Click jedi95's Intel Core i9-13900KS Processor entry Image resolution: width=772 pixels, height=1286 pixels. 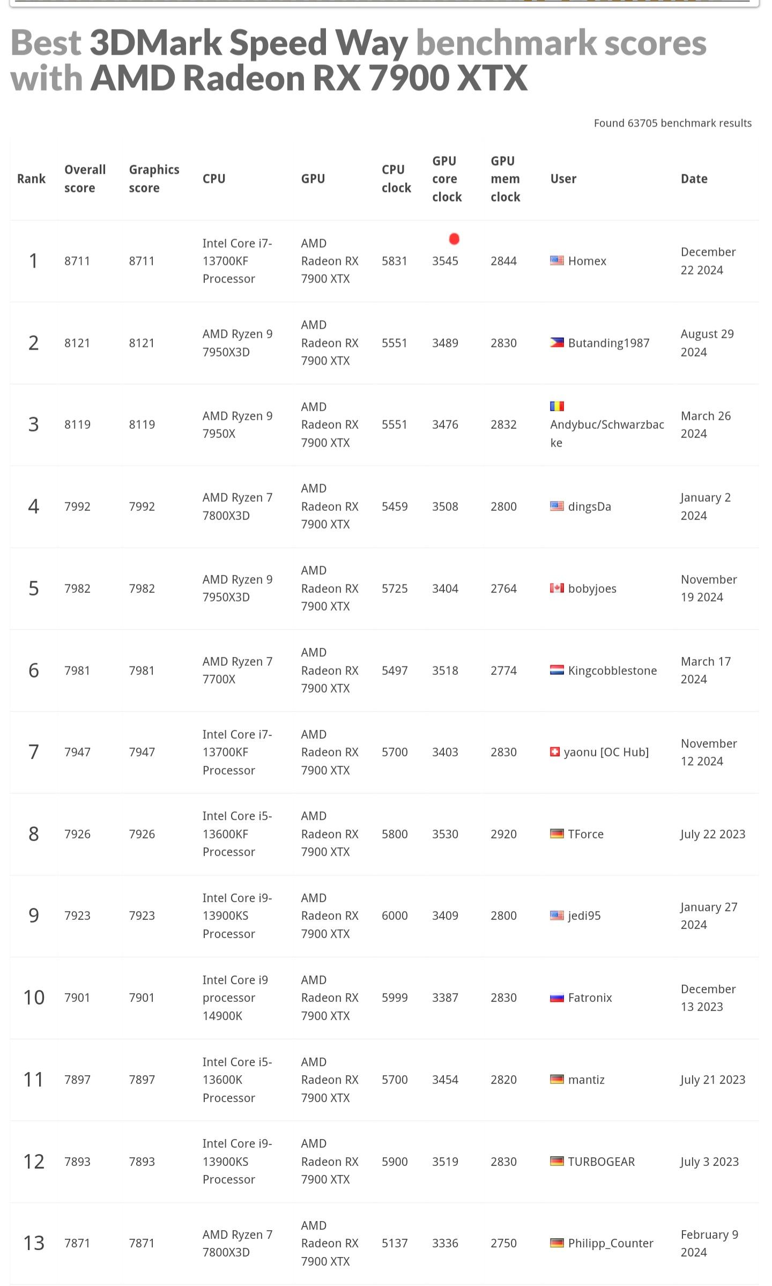(x=237, y=916)
